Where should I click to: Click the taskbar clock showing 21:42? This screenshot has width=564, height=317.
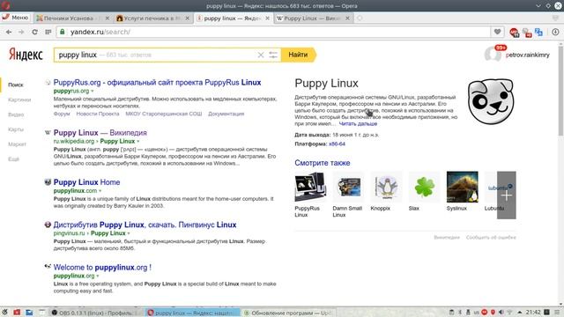tap(533, 312)
